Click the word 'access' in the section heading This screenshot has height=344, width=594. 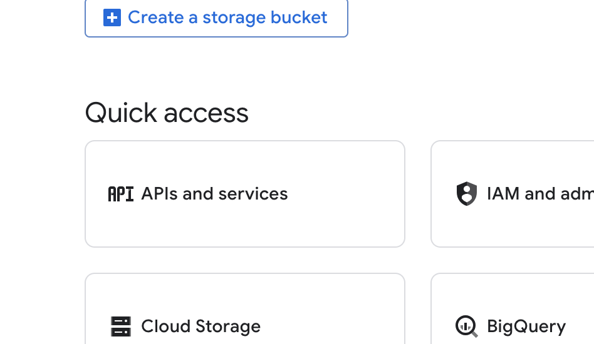coord(206,114)
